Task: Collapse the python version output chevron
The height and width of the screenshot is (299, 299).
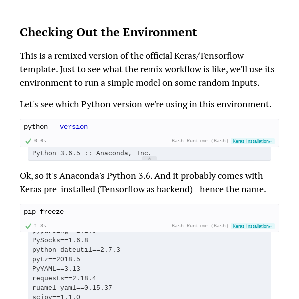Action: tap(149, 158)
